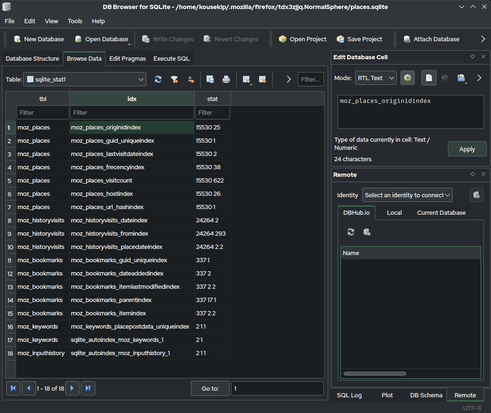Toggle auto-switch editor mode gear button
491x413 pixels.
[x=407, y=78]
